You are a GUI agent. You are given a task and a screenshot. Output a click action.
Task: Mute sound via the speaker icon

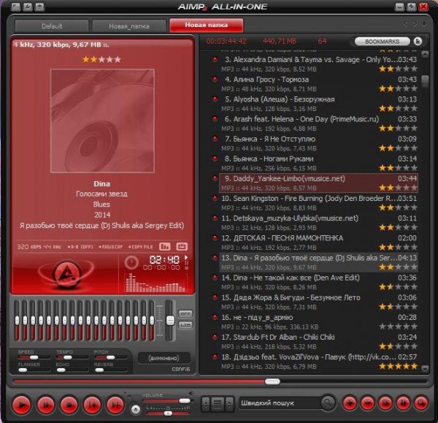click(191, 394)
